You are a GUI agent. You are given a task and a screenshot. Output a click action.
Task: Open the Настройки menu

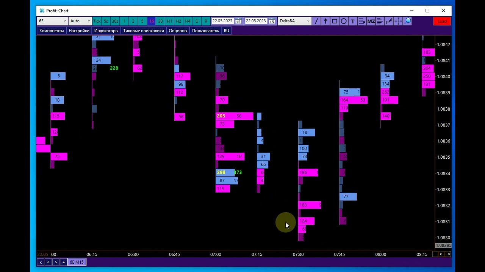point(79,31)
